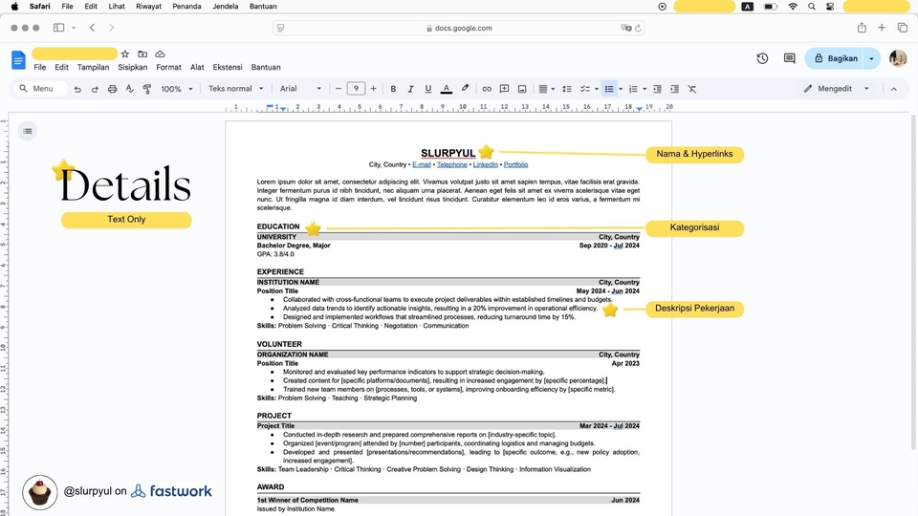Click the Portfolio hyperlink in resume
Screen dimensions: 918x516
tap(515, 165)
